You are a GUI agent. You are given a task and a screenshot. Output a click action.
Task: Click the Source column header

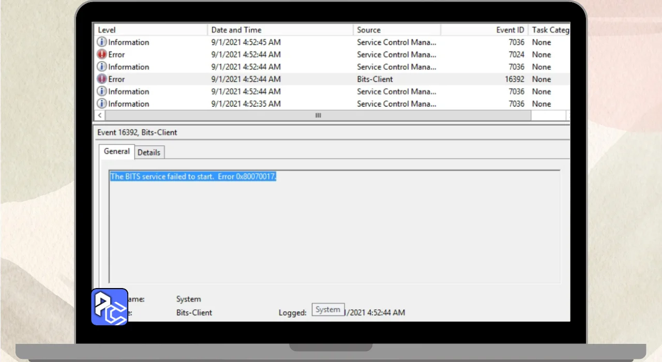pyautogui.click(x=397, y=30)
